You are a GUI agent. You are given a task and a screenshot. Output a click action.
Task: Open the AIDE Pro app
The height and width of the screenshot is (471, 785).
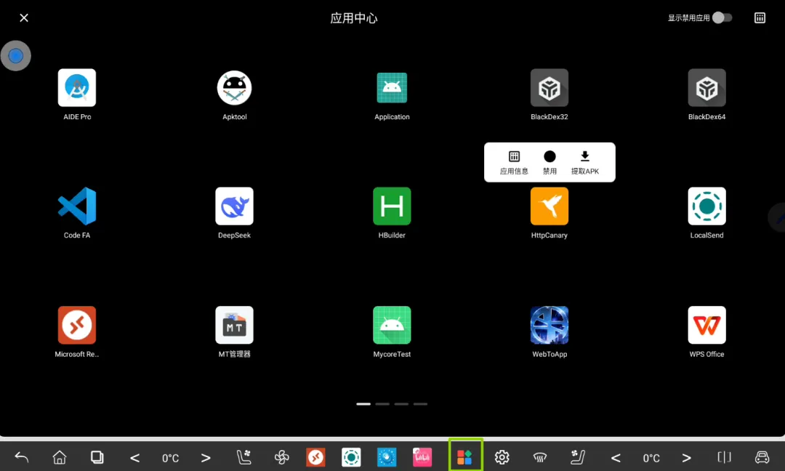coord(76,88)
